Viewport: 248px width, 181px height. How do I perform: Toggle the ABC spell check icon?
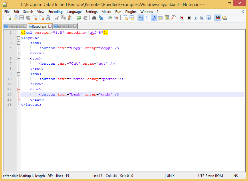(218, 18)
